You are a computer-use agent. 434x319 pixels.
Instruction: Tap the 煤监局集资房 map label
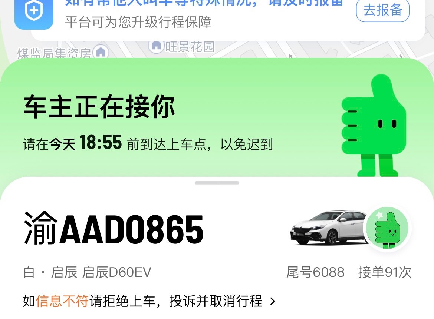coord(54,53)
